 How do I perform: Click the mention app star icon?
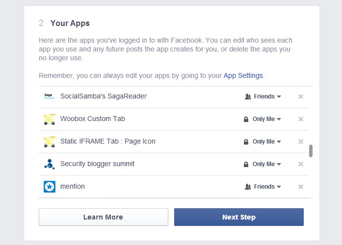click(x=50, y=187)
